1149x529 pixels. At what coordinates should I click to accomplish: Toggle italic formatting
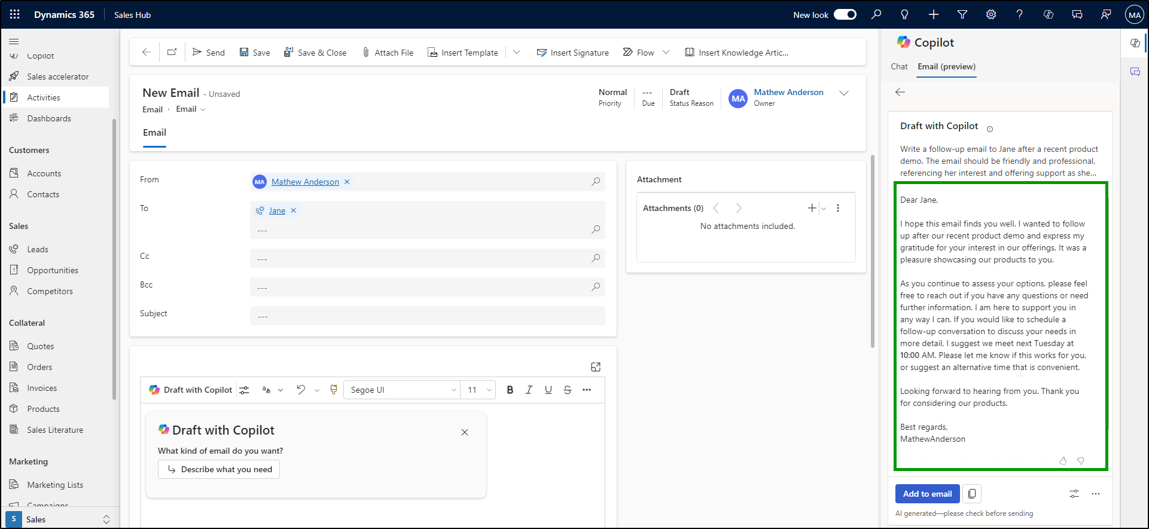pos(529,390)
